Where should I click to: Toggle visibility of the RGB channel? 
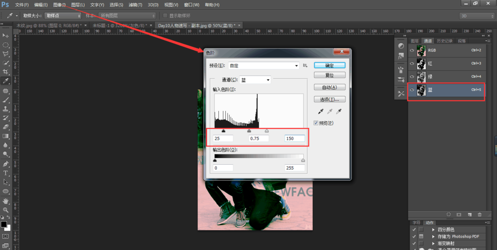click(x=412, y=50)
